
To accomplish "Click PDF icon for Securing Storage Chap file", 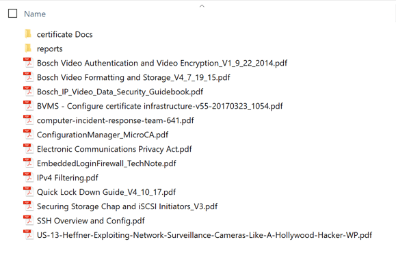I will pos(28,206).
